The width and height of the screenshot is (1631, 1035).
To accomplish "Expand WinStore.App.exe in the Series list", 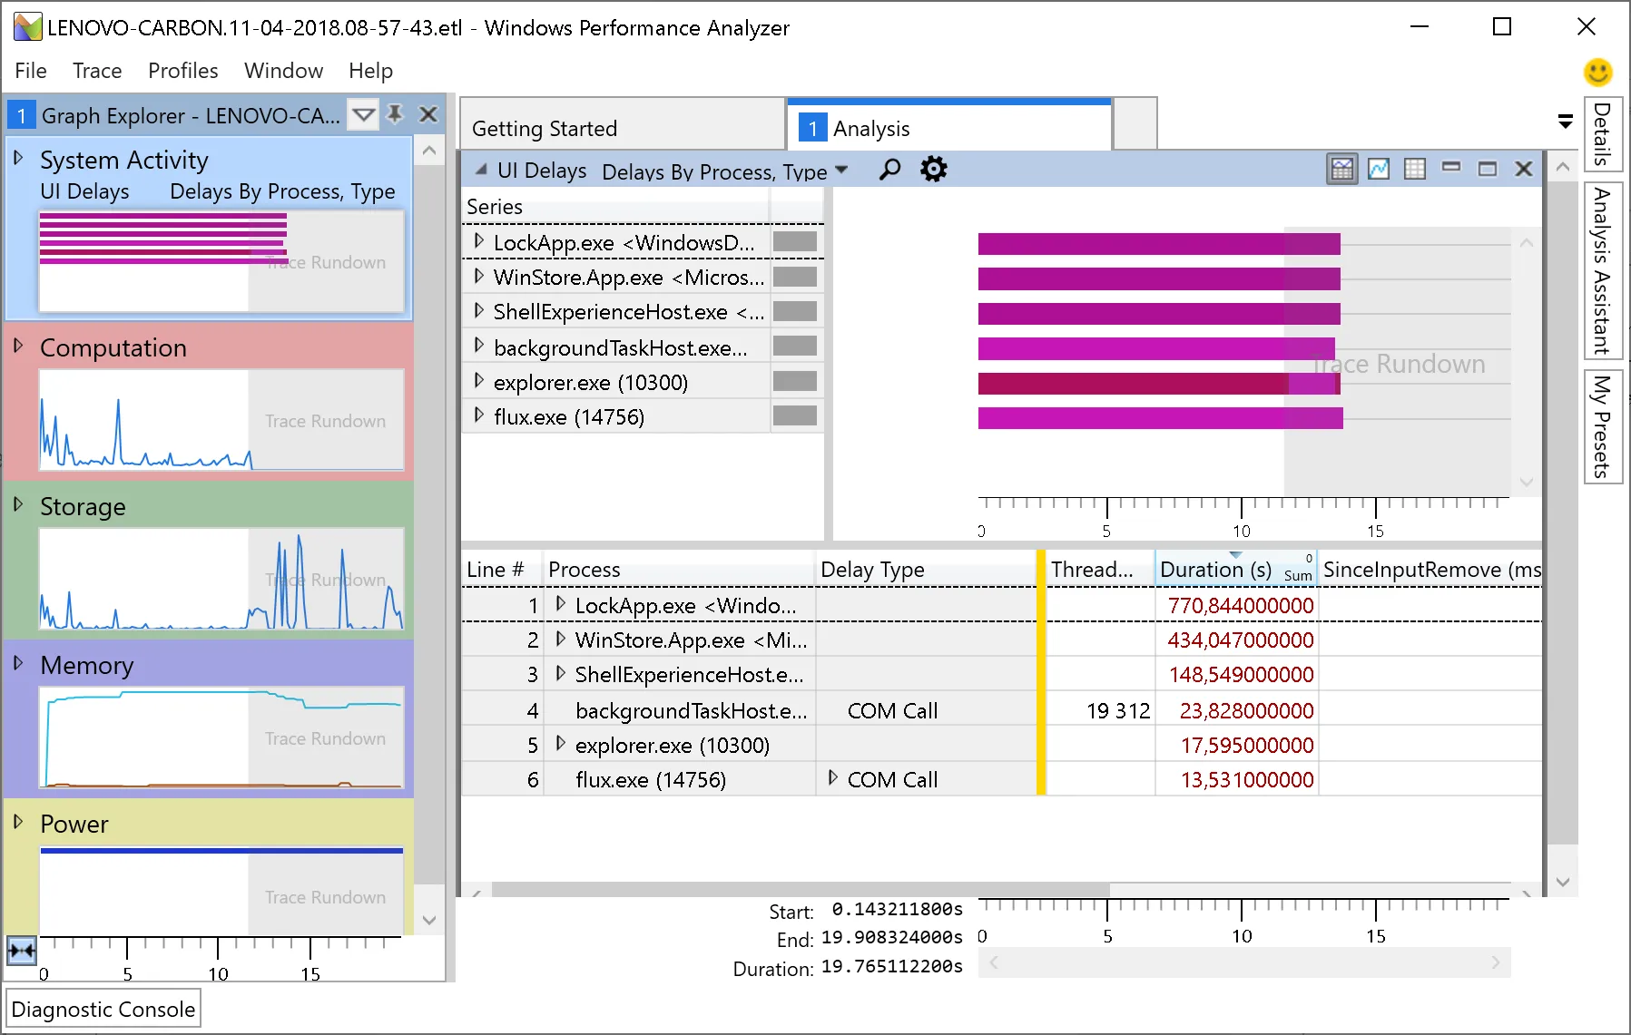I will [x=479, y=276].
